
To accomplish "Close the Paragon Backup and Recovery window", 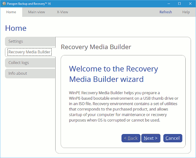I will (190, 4).
